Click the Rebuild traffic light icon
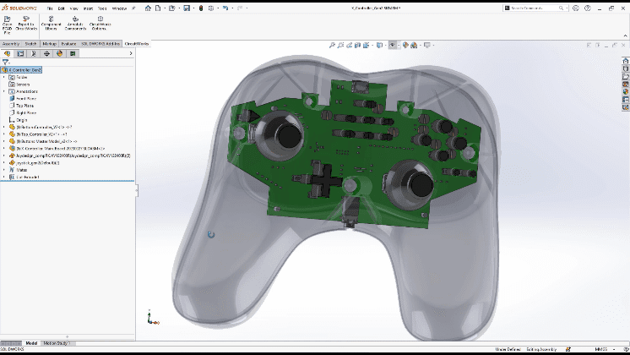Image resolution: width=630 pixels, height=355 pixels. (x=201, y=8)
